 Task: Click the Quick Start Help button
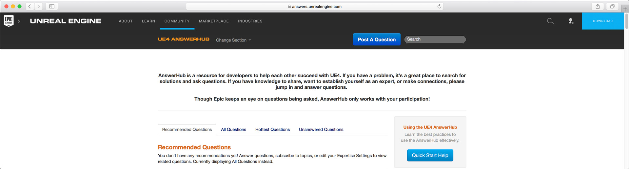point(430,155)
